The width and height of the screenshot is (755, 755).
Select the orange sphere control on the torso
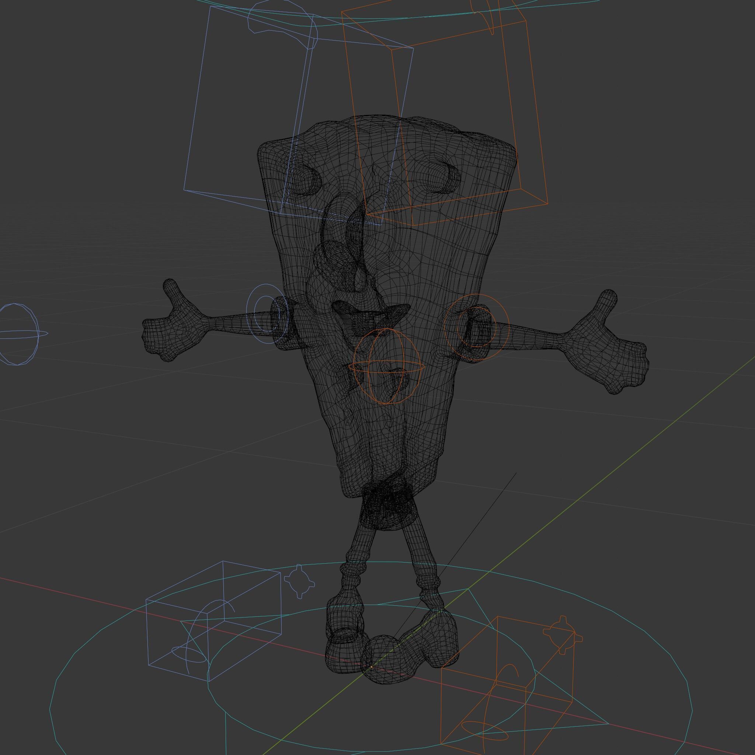click(387, 366)
